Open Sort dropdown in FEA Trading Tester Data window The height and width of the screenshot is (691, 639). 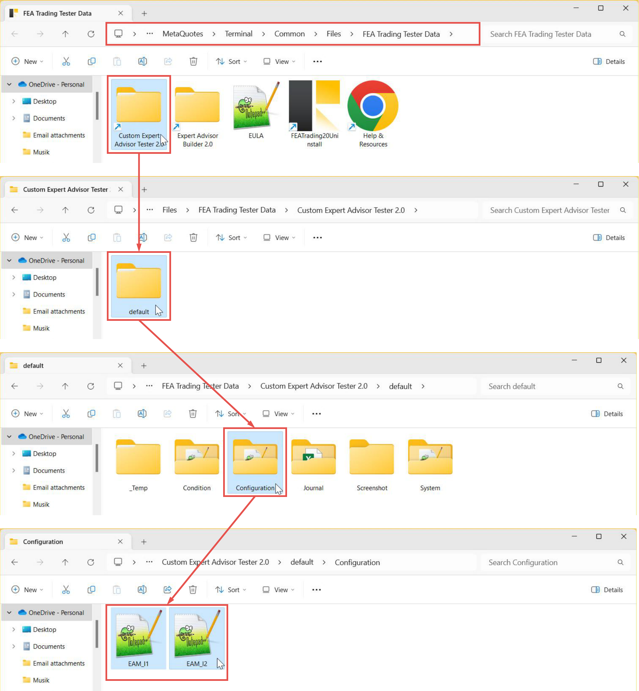tap(231, 62)
